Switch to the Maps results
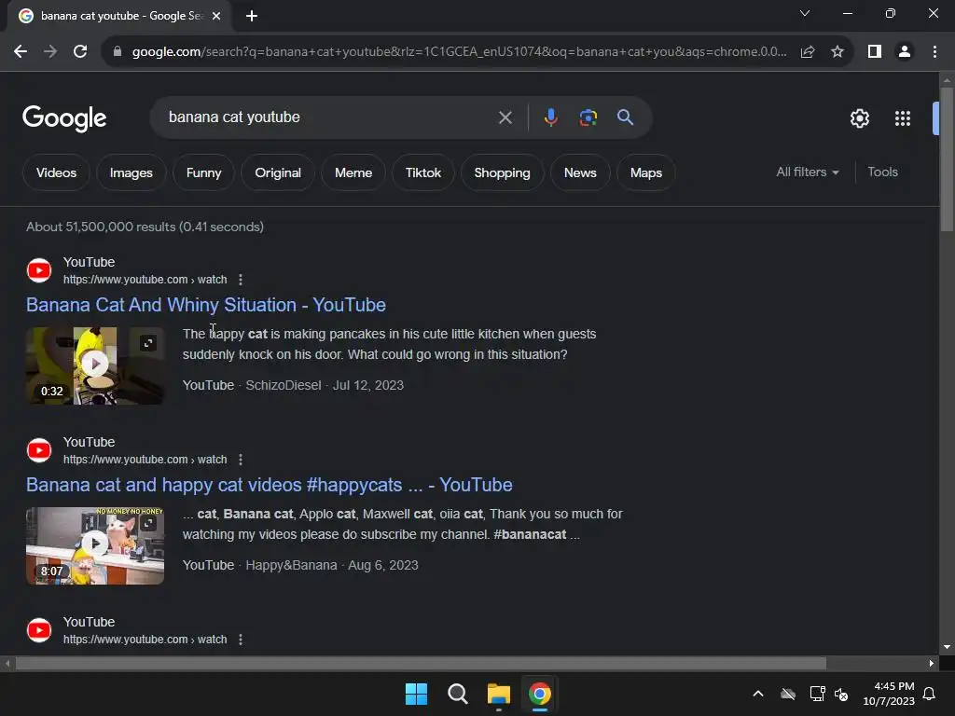Viewport: 955px width, 716px height. (645, 172)
